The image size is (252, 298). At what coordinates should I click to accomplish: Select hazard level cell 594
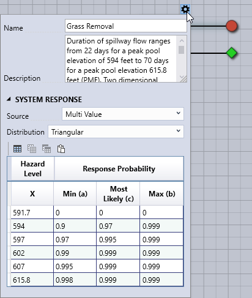coord(32,226)
